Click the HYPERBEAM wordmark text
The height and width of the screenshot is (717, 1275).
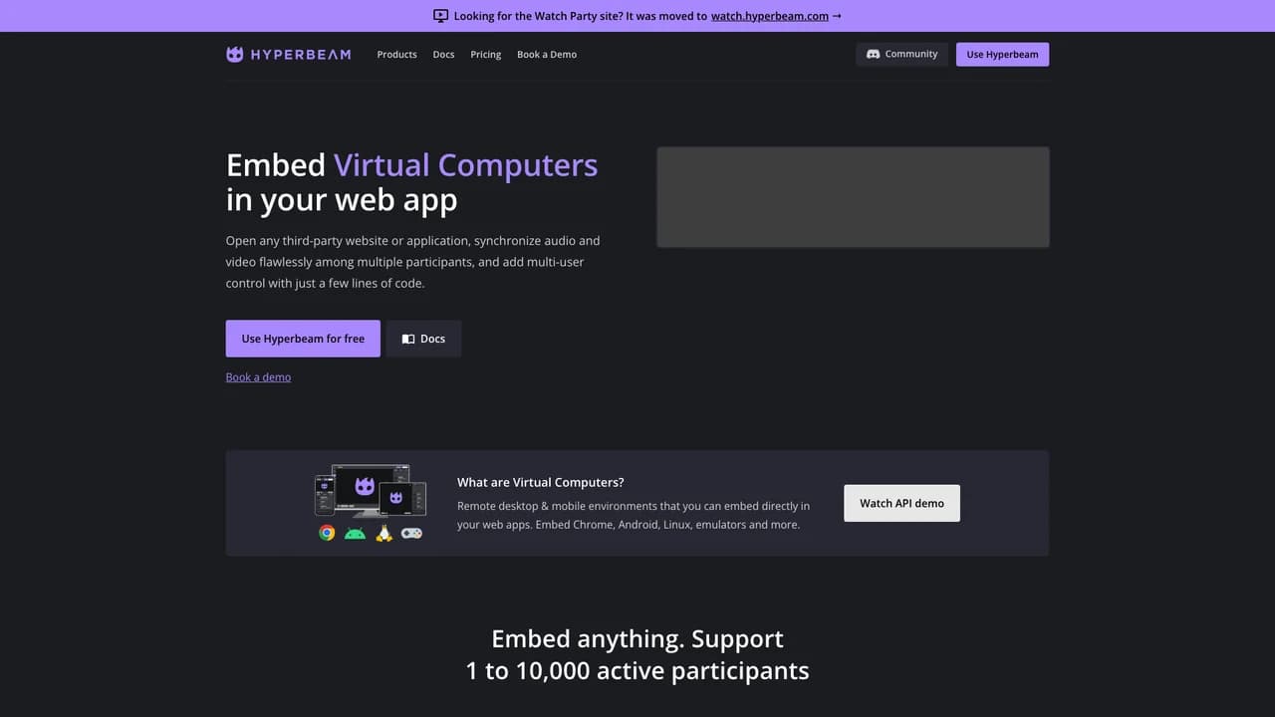(x=301, y=55)
